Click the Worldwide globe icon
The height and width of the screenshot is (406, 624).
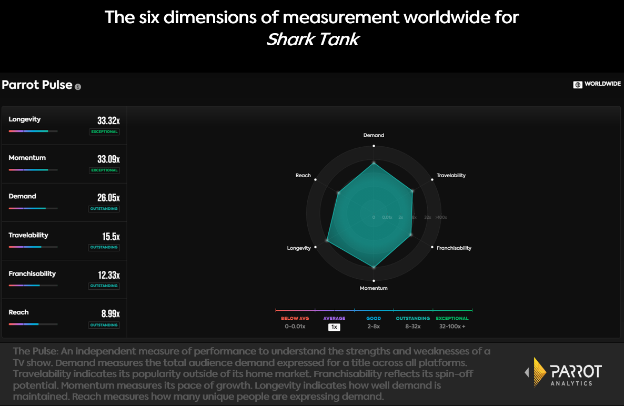point(578,84)
